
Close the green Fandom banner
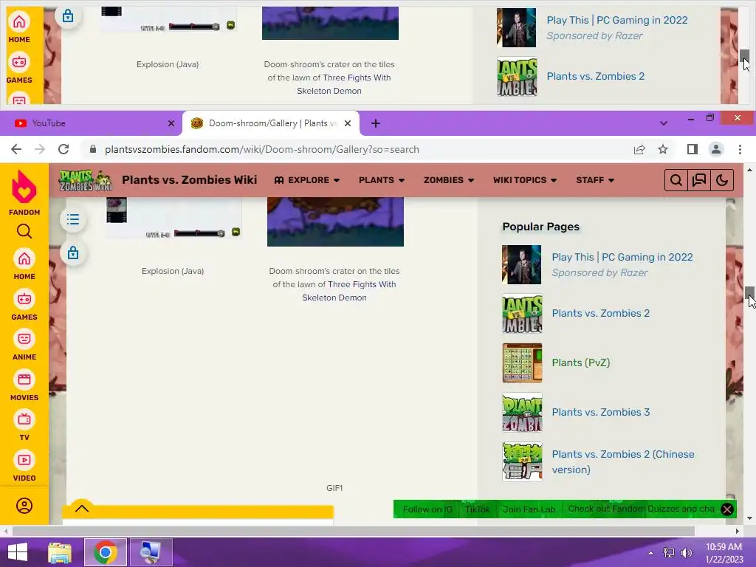[x=727, y=509]
